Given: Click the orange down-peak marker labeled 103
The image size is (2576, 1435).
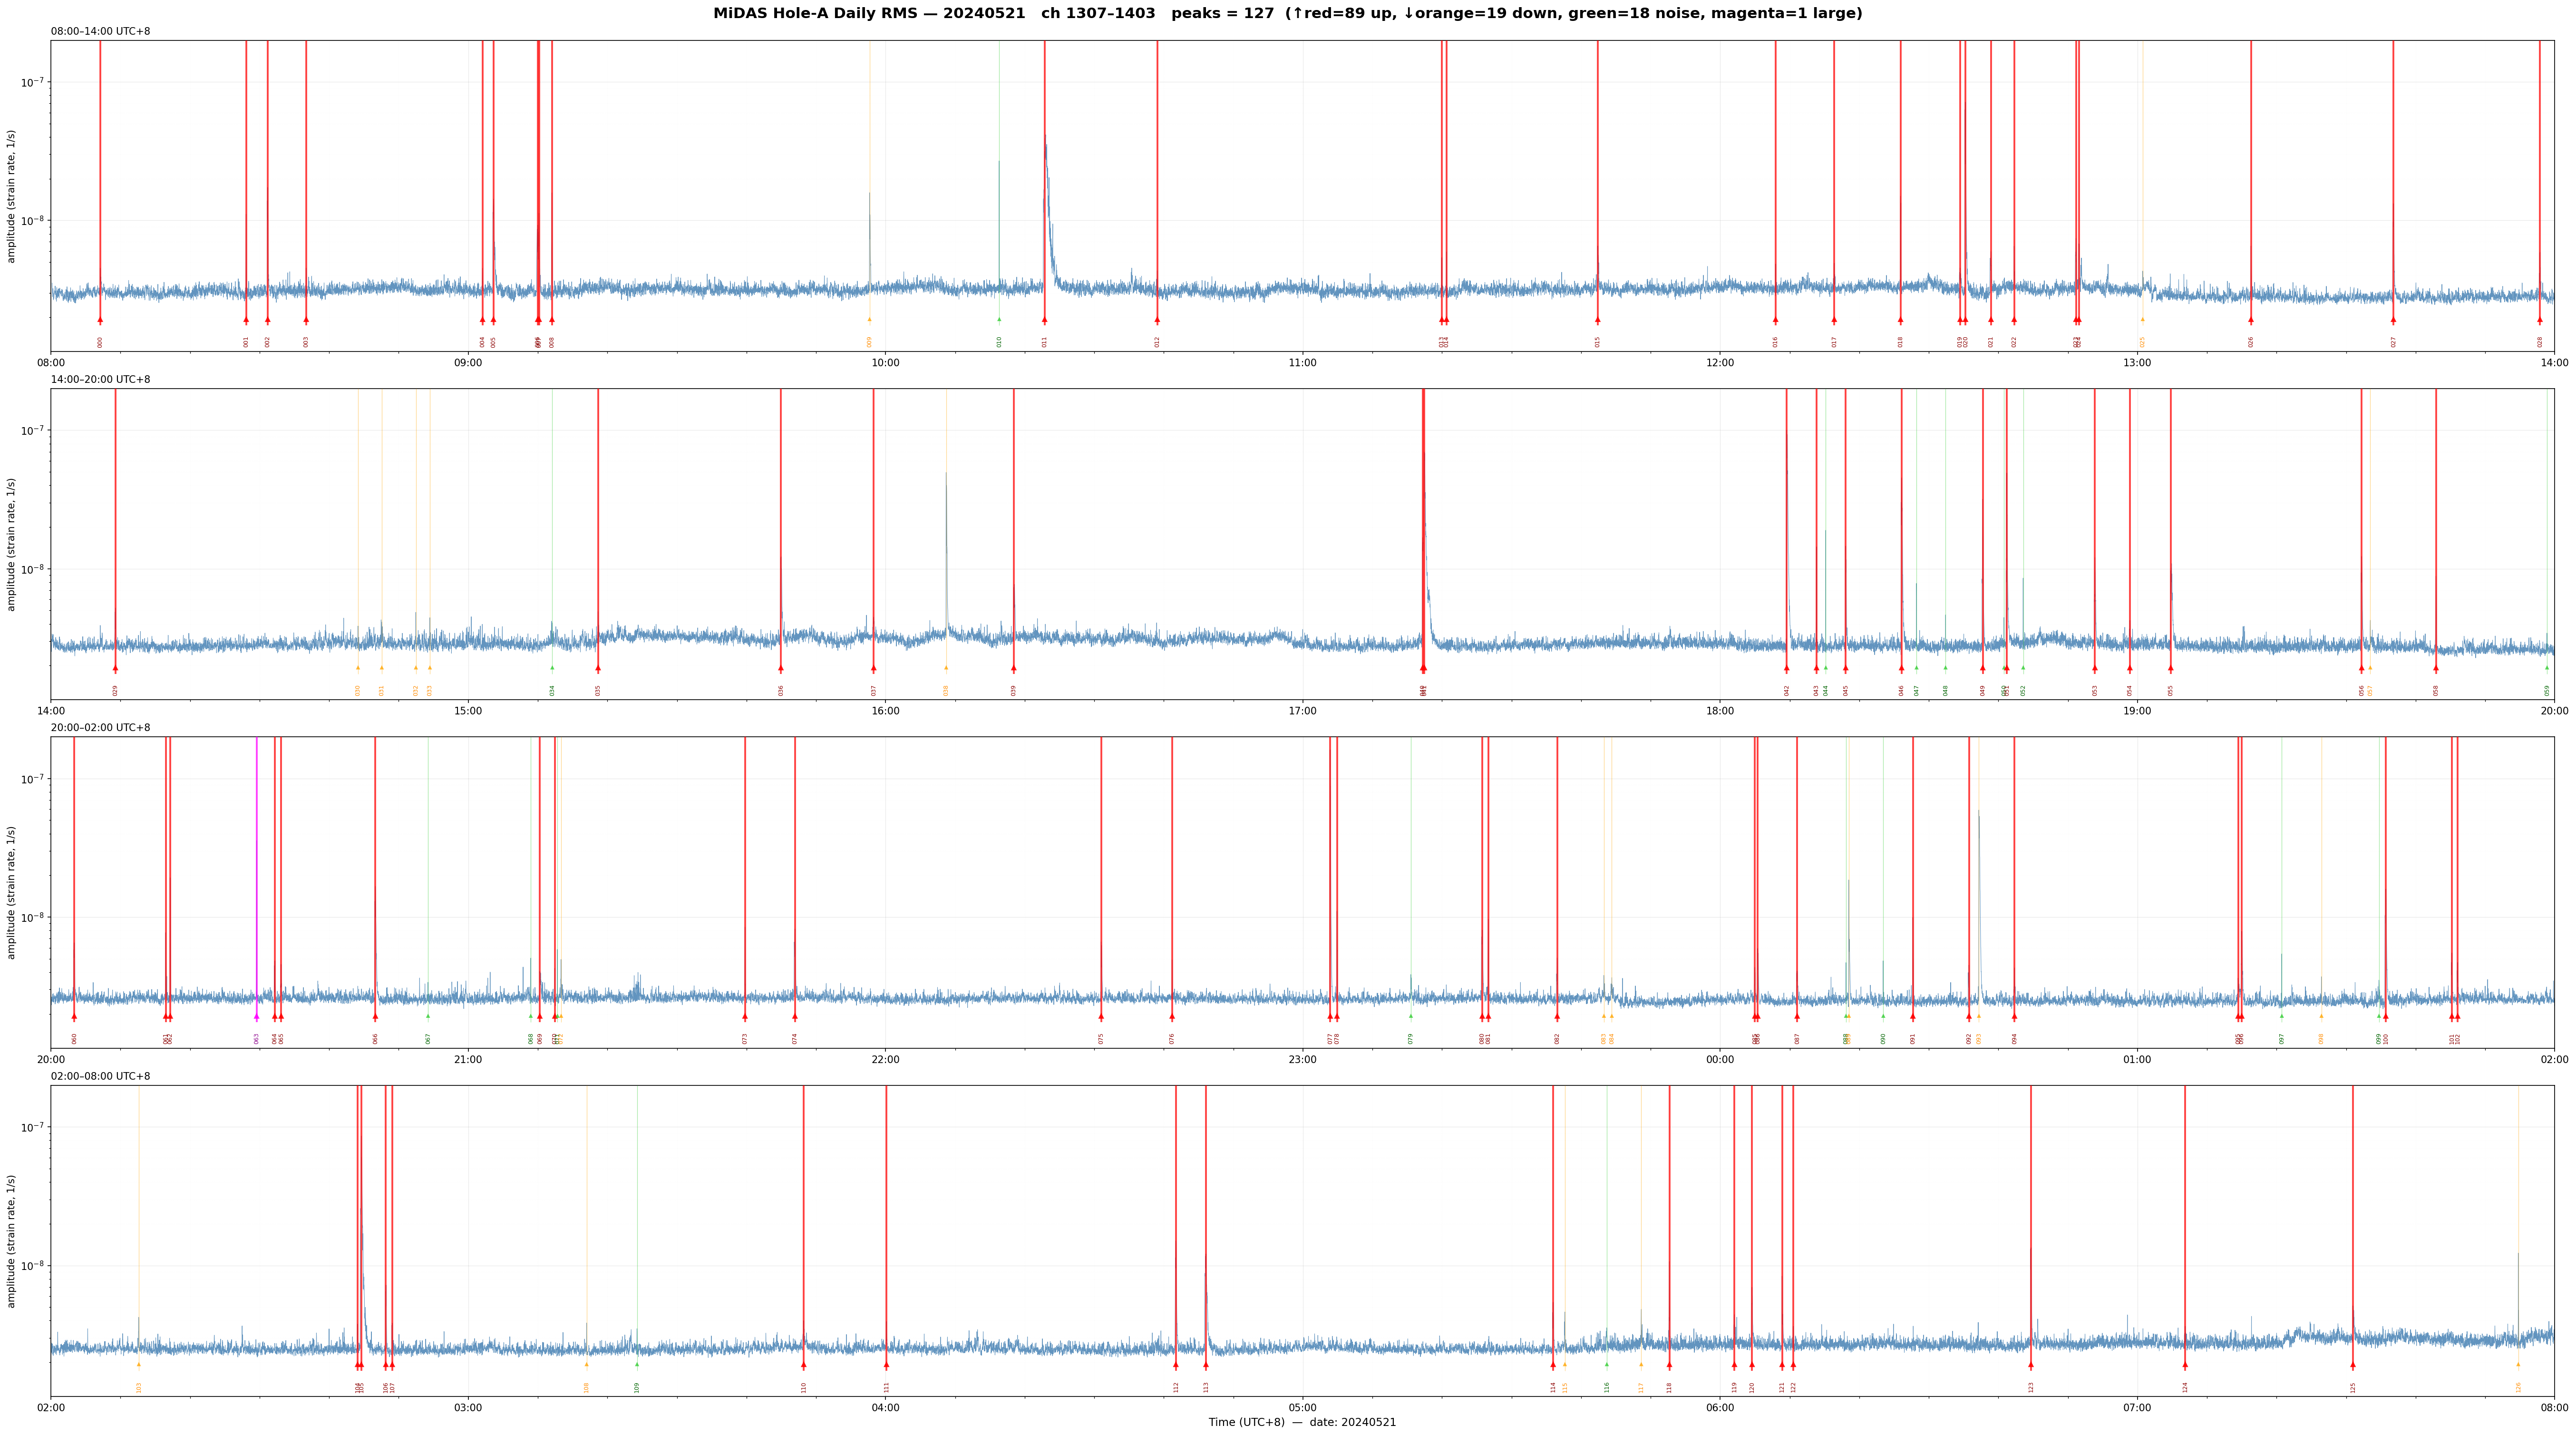Looking at the screenshot, I should click(x=139, y=1365).
